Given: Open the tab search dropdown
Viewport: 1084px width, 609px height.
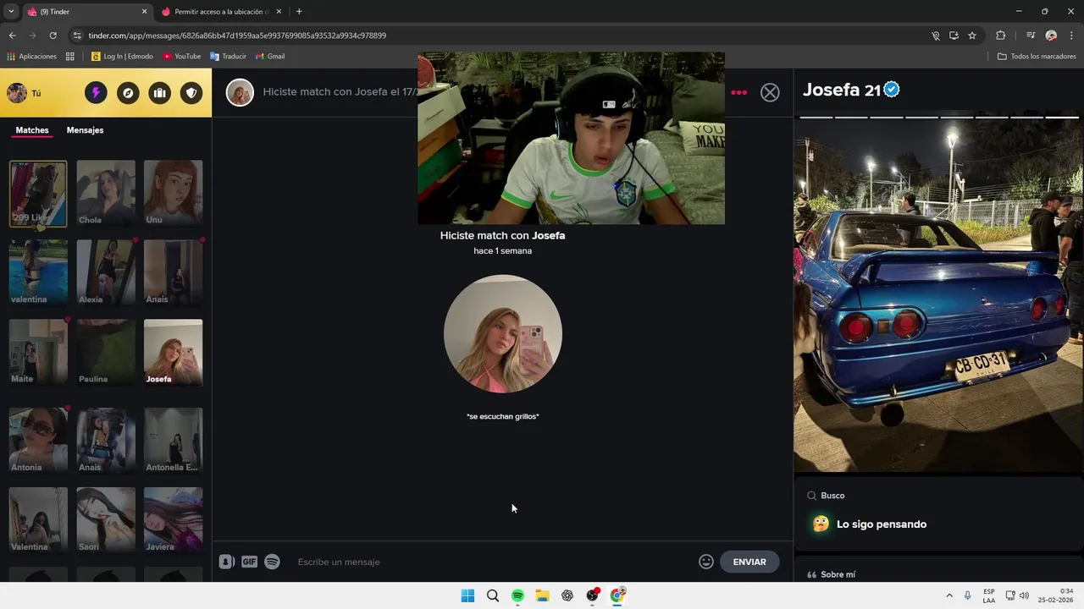Looking at the screenshot, I should point(11,12).
